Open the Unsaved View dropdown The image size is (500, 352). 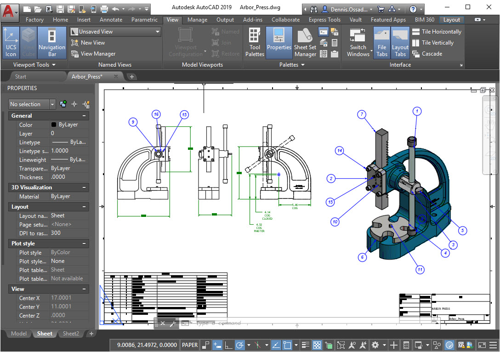[158, 32]
